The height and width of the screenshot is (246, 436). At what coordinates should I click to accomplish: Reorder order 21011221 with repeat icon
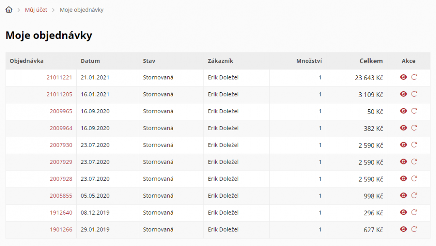(414, 77)
